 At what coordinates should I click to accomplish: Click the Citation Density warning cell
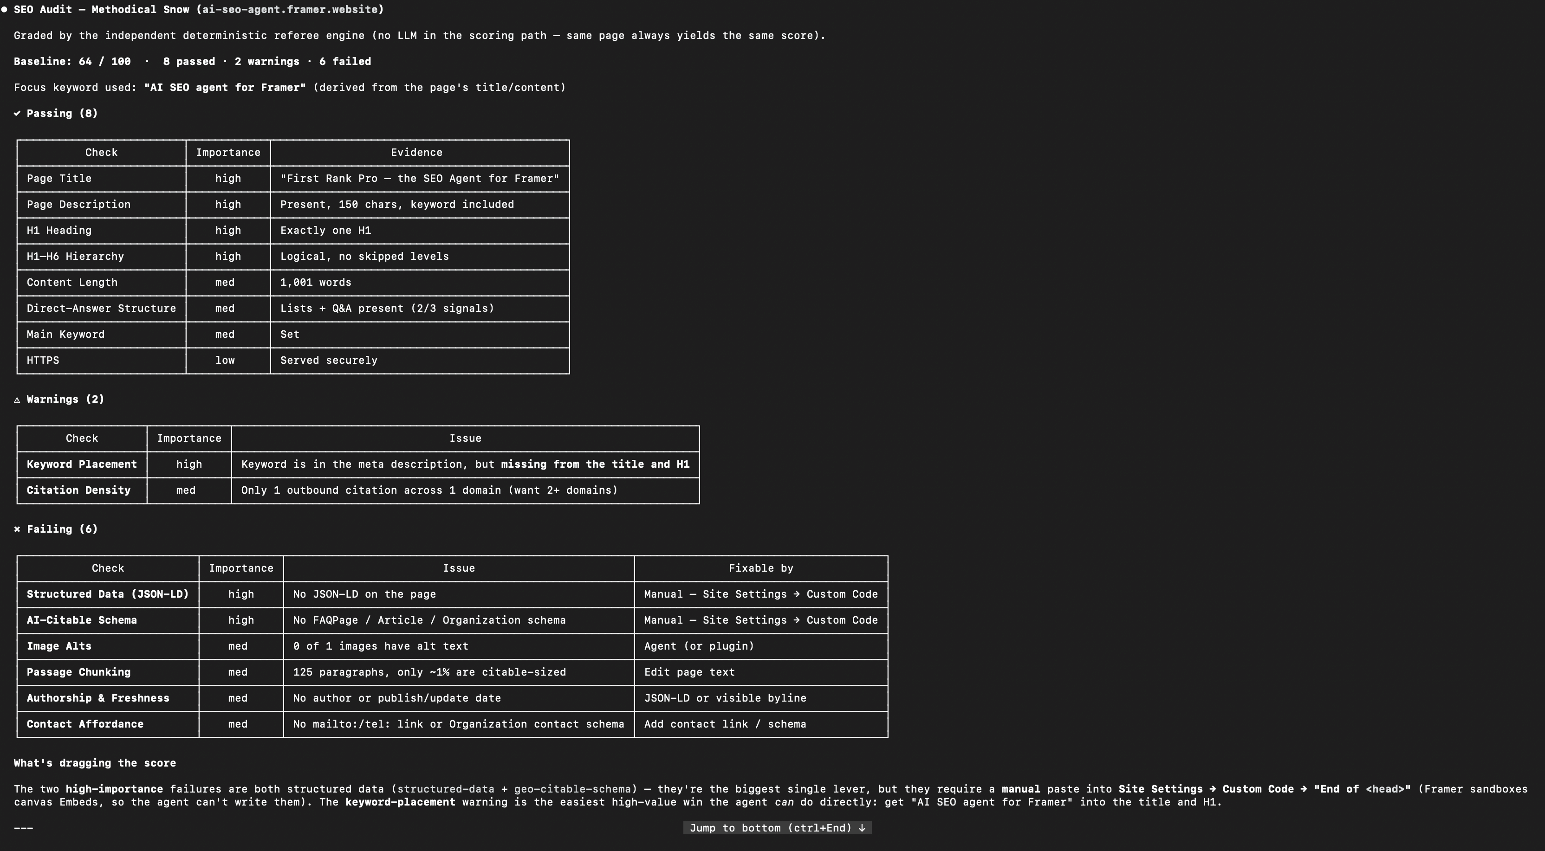pyautogui.click(x=82, y=490)
